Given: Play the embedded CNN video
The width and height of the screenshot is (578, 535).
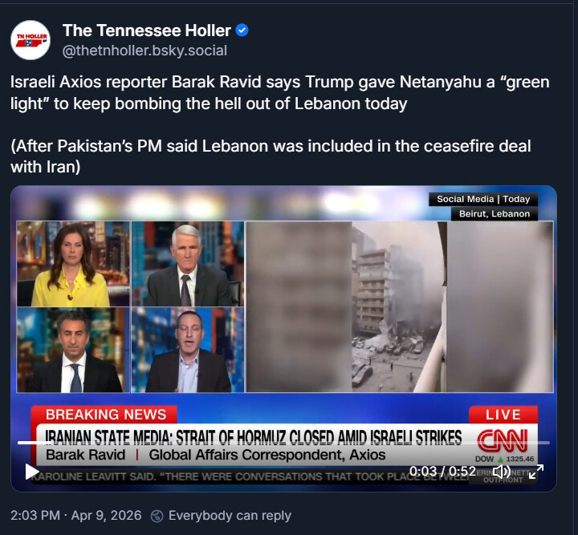Looking at the screenshot, I should click(32, 472).
